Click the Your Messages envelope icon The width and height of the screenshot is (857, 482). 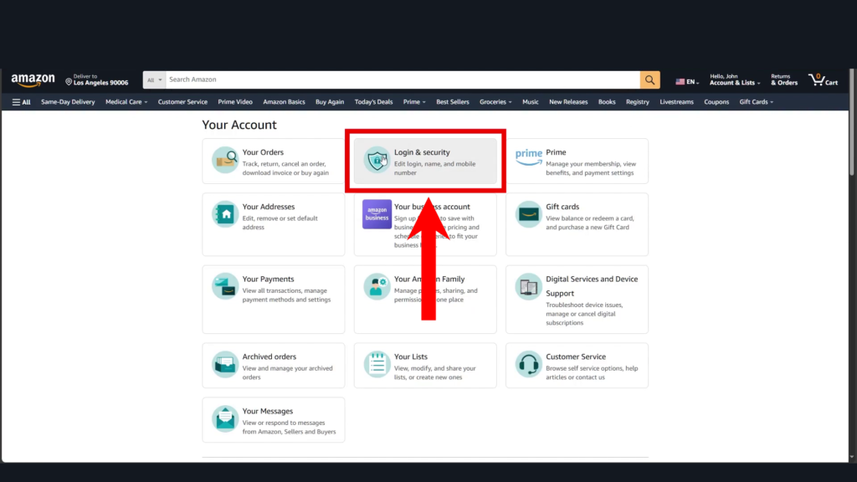225,418
